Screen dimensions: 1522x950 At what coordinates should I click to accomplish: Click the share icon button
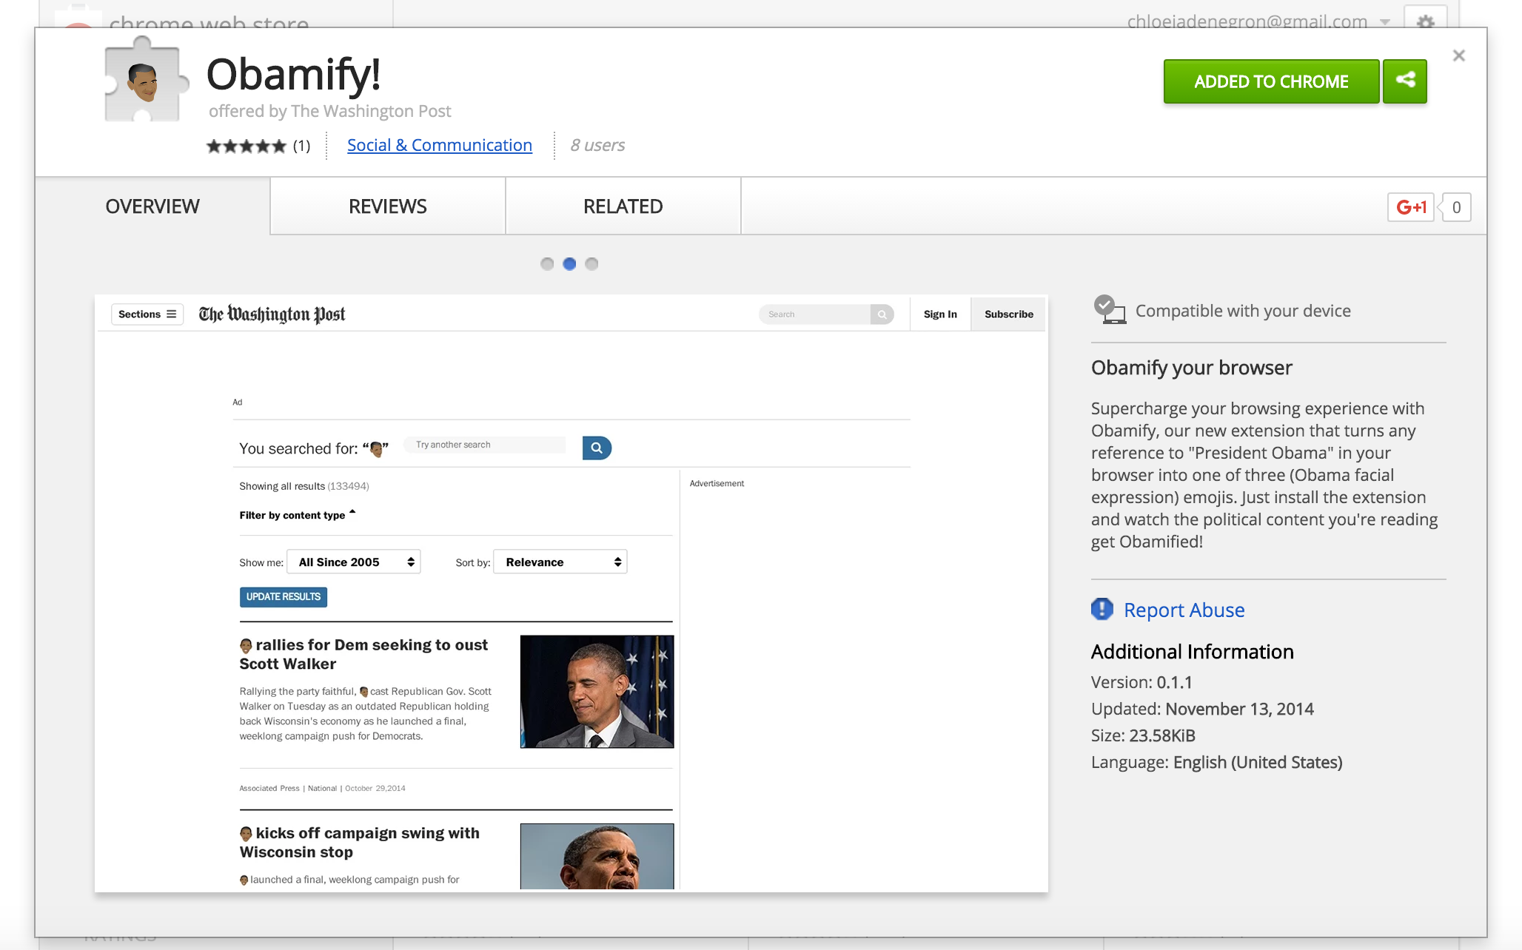[1404, 81]
